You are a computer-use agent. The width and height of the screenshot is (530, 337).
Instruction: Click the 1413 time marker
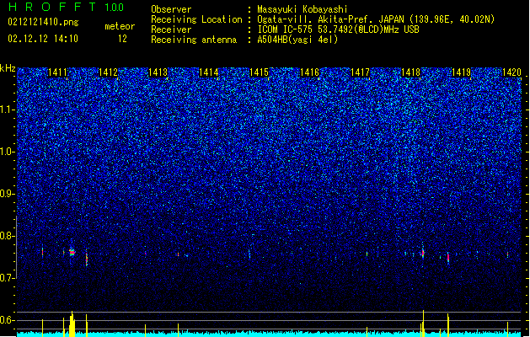click(158, 72)
